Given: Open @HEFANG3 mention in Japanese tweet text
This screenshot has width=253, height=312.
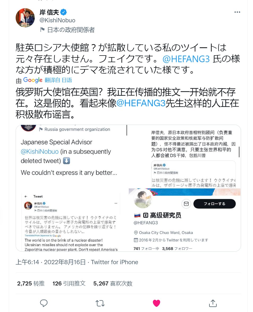Looking at the screenshot, I should 186,59.
